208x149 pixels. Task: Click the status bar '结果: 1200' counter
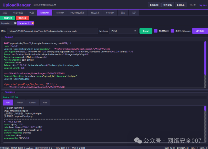[x=170, y=148]
